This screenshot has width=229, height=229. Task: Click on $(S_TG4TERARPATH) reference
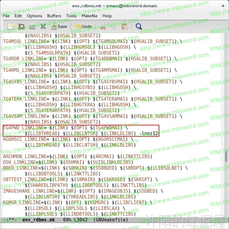[48, 110]
